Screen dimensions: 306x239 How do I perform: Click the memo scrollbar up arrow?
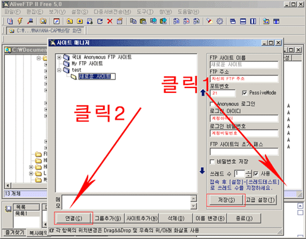point(193,198)
